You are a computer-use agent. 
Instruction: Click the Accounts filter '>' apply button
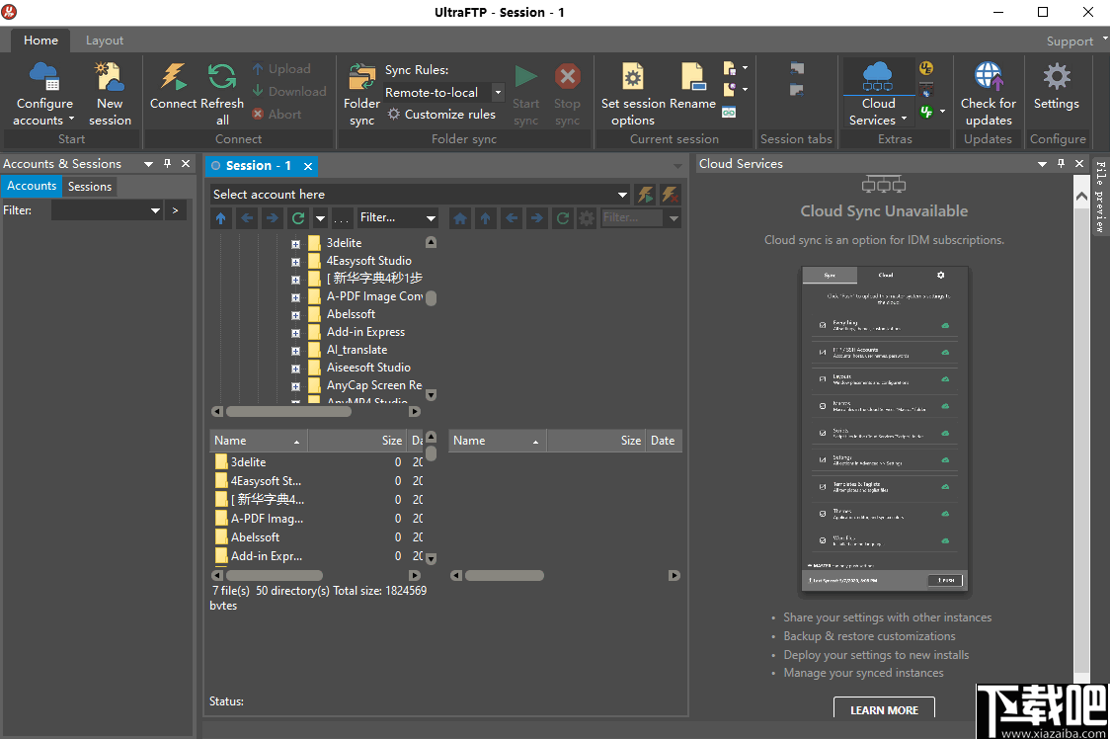click(x=176, y=210)
